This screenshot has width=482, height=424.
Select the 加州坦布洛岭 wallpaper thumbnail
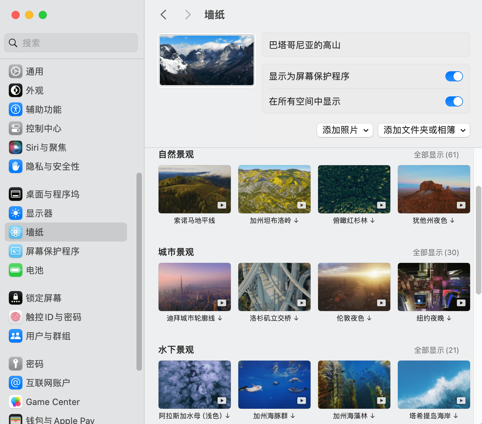(274, 189)
